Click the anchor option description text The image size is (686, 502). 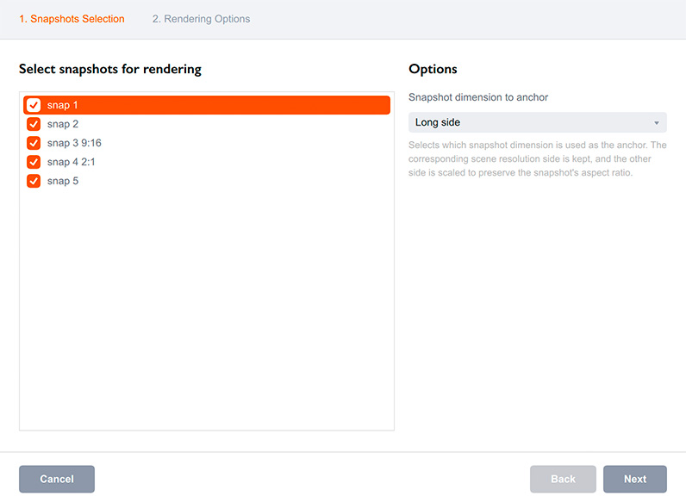coord(537,159)
